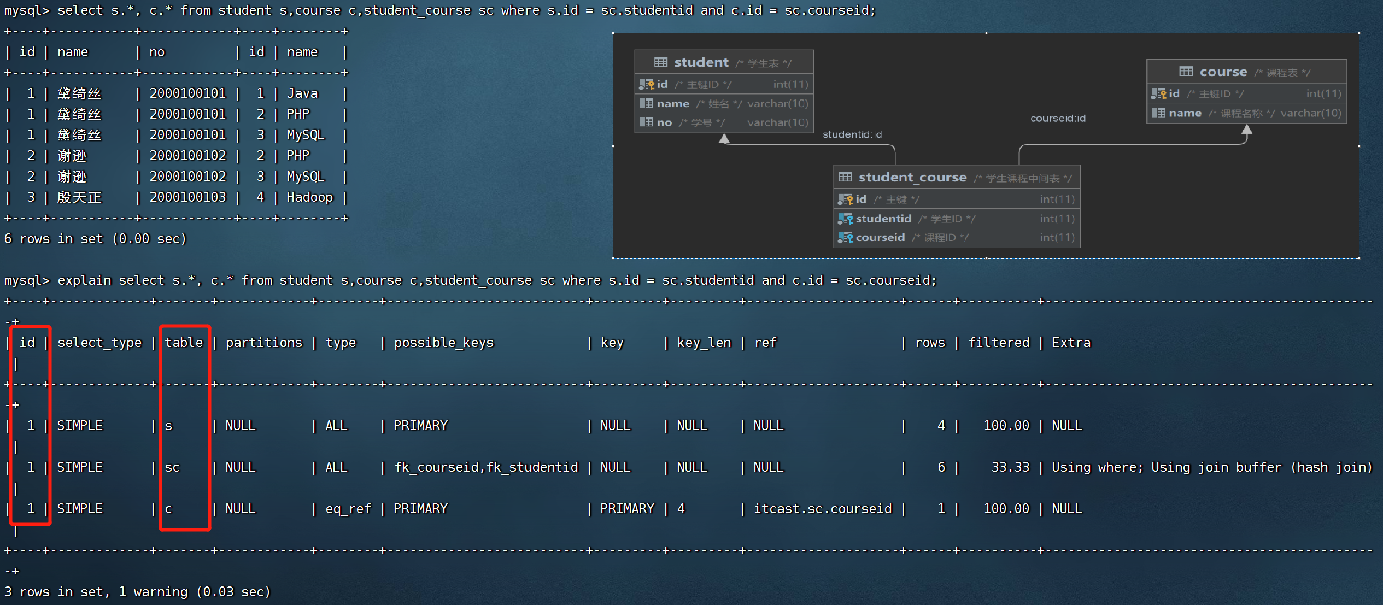1383x605 pixels.
Task: Click the primary key icon of student id
Action: [x=647, y=84]
